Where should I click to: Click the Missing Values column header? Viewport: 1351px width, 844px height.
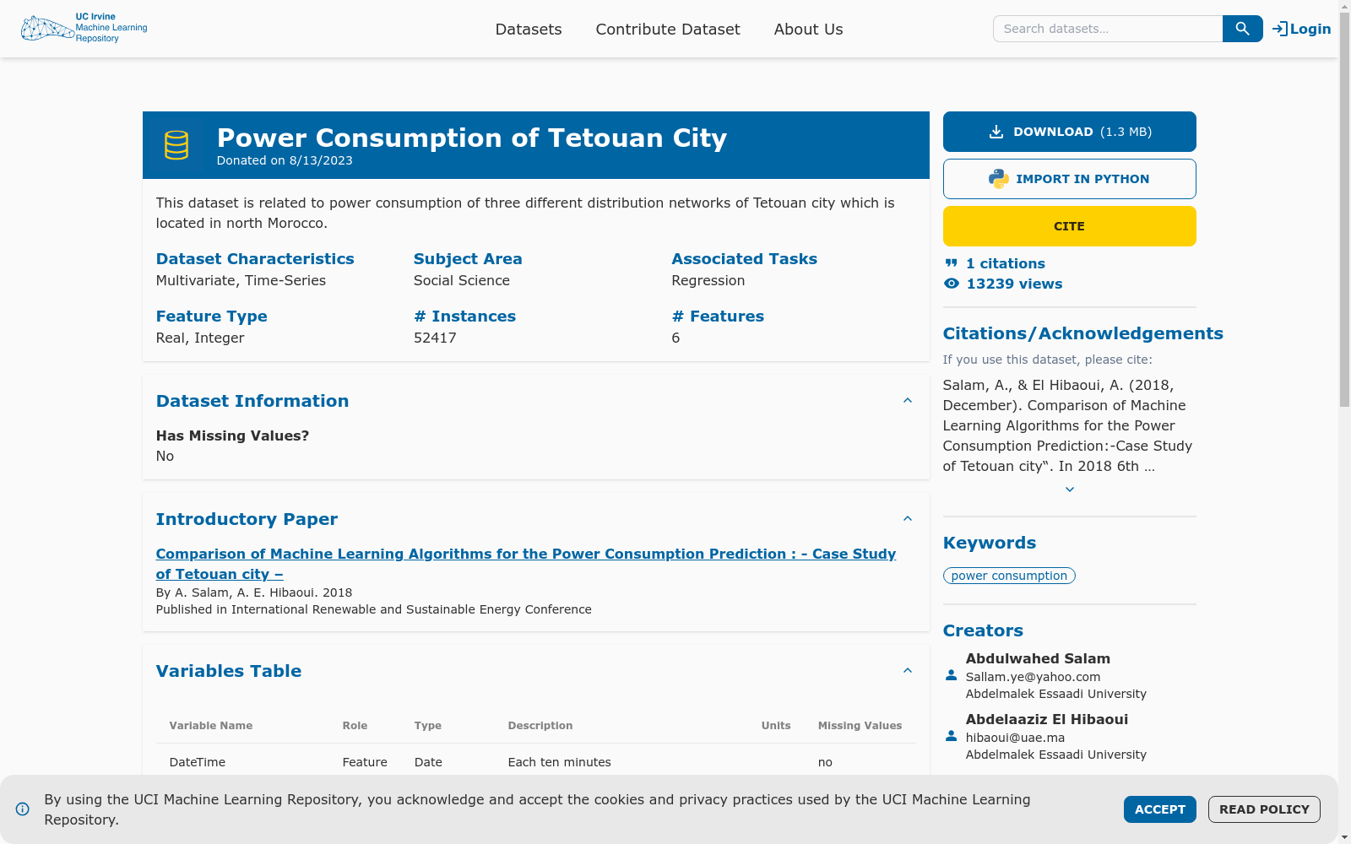click(x=860, y=726)
